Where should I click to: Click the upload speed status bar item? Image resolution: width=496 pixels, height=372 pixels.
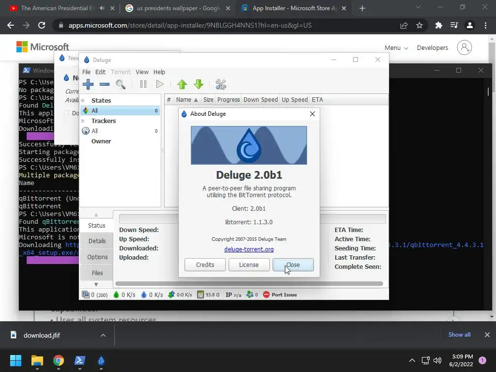pos(152,295)
